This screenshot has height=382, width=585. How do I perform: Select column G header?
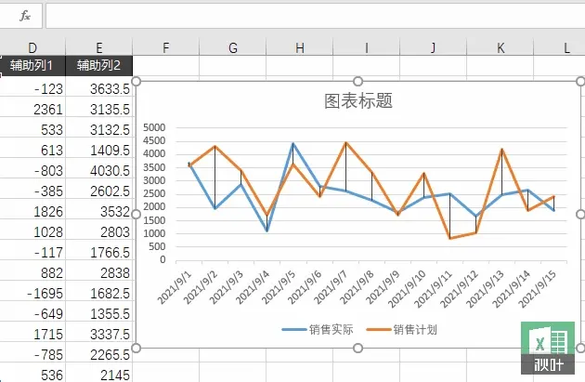tap(232, 47)
